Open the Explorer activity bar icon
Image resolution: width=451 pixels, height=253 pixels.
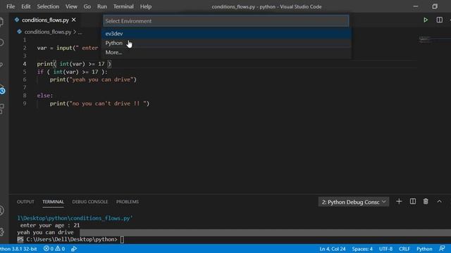tap(1, 22)
